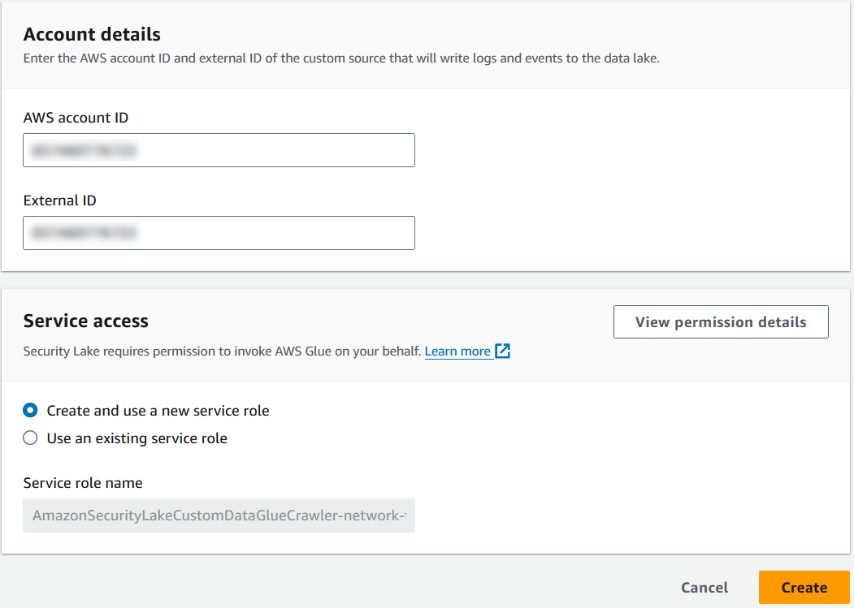
Task: Click the Service access section heading
Action: point(85,321)
